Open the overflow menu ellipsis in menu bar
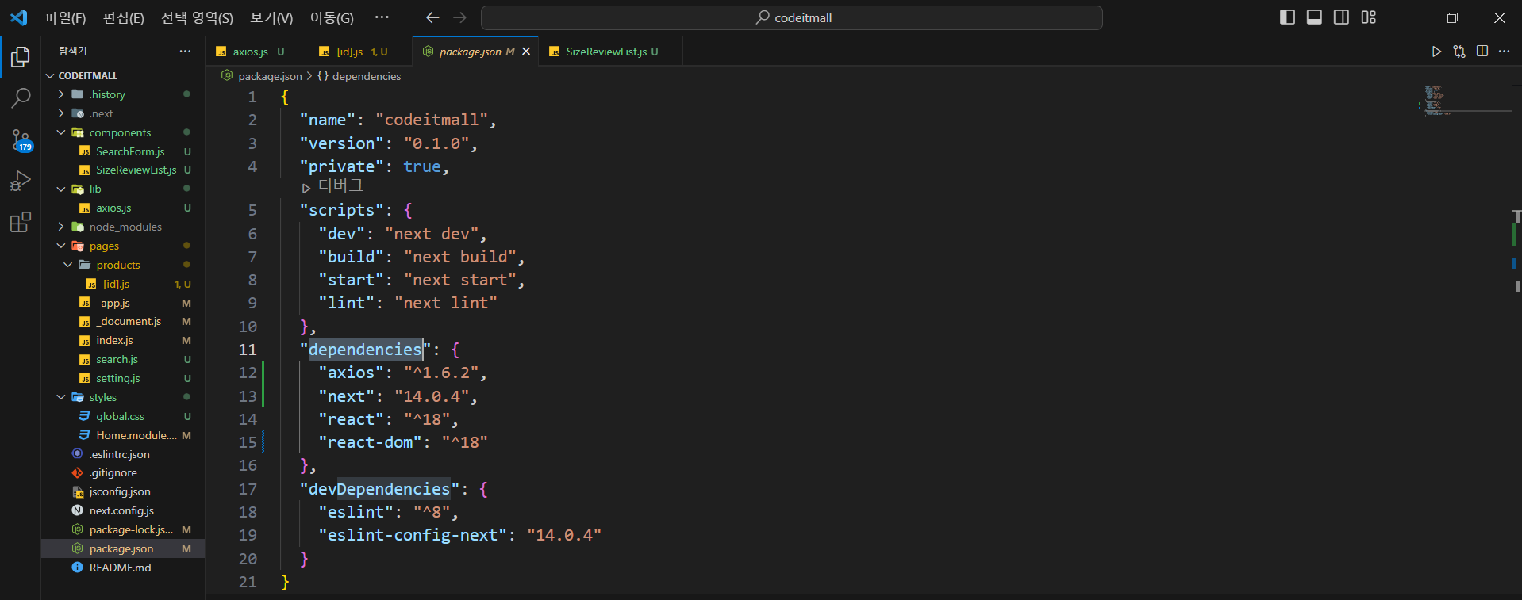Screen dimensions: 1522x600 [382, 17]
